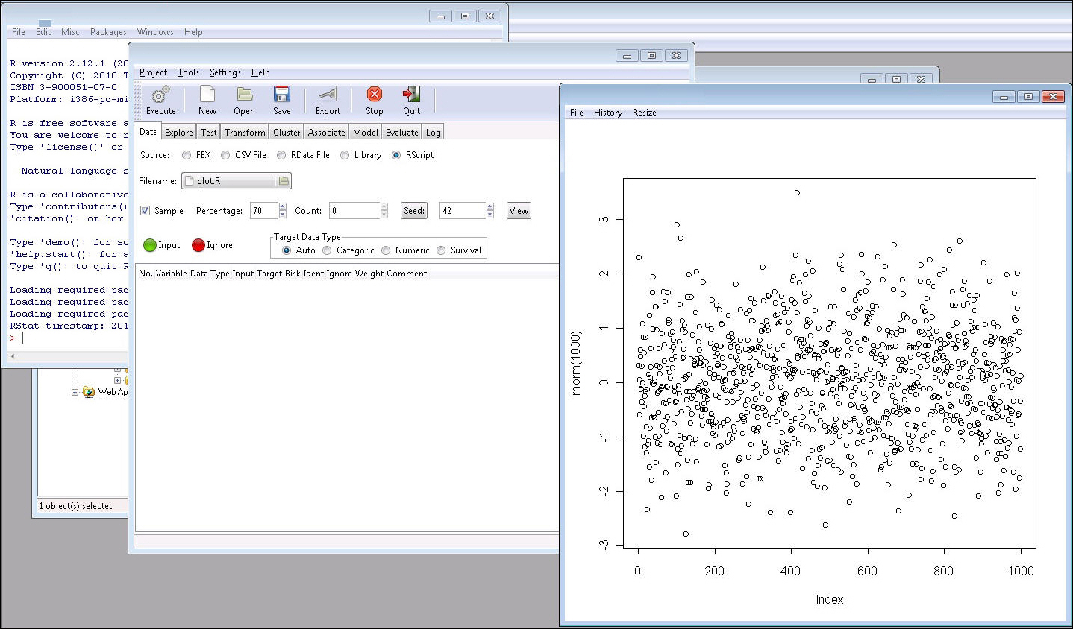
Task: Switch to the Transform tab
Action: pos(245,133)
